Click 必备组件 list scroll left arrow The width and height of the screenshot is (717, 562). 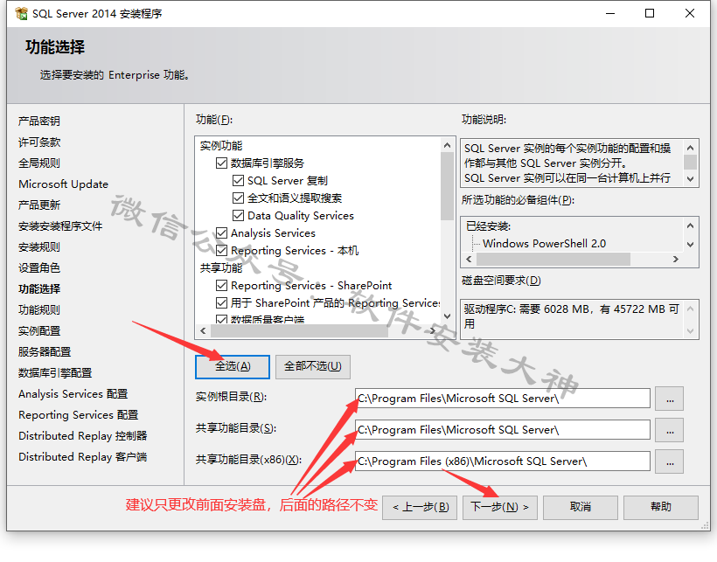point(469,260)
